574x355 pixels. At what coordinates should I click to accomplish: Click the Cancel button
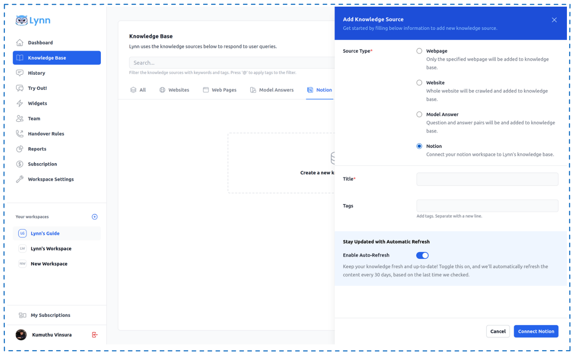pos(498,331)
